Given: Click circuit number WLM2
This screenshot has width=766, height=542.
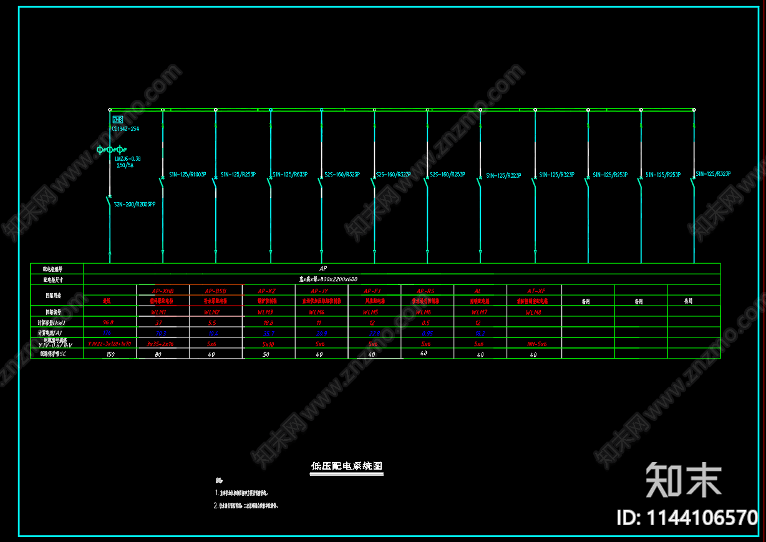Looking at the screenshot, I should pyautogui.click(x=212, y=312).
